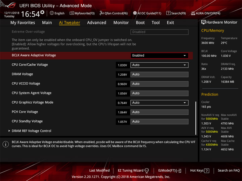Click the 165 pts cooler score

point(206,107)
